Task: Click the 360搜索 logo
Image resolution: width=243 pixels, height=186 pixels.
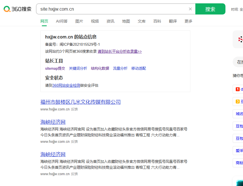Action: click(x=18, y=9)
